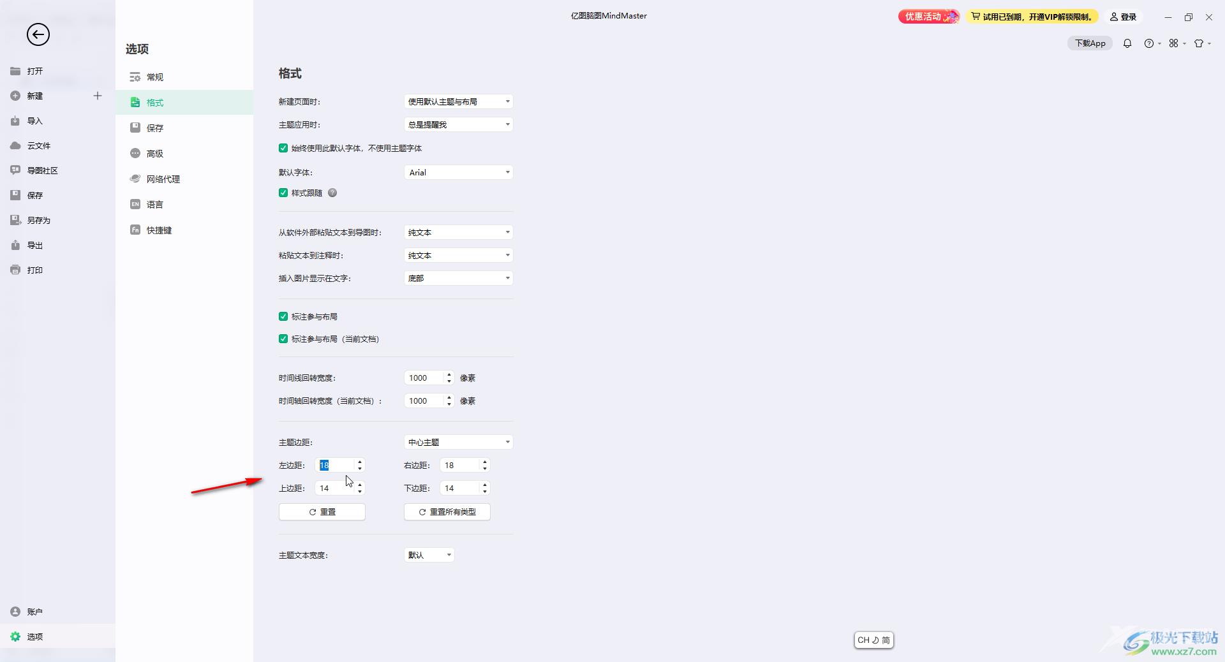This screenshot has width=1225, height=662.
Task: Open the 新建页面时 dropdown
Action: point(458,101)
